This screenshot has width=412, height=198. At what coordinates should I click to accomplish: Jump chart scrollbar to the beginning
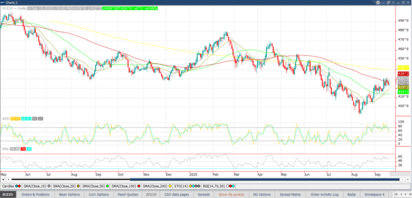pos(3,180)
